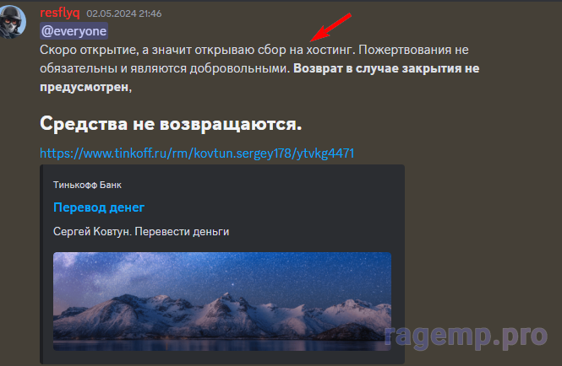Click the ragemp.pro watermark
The height and width of the screenshot is (366, 562).
click(466, 336)
